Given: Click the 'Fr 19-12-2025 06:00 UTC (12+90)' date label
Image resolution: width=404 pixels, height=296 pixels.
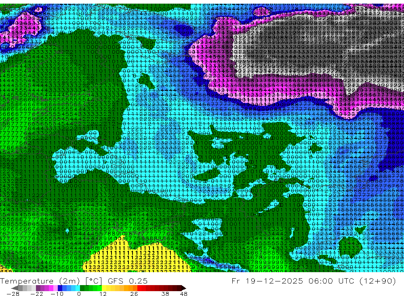Looking at the screenshot, I should tap(314, 281).
